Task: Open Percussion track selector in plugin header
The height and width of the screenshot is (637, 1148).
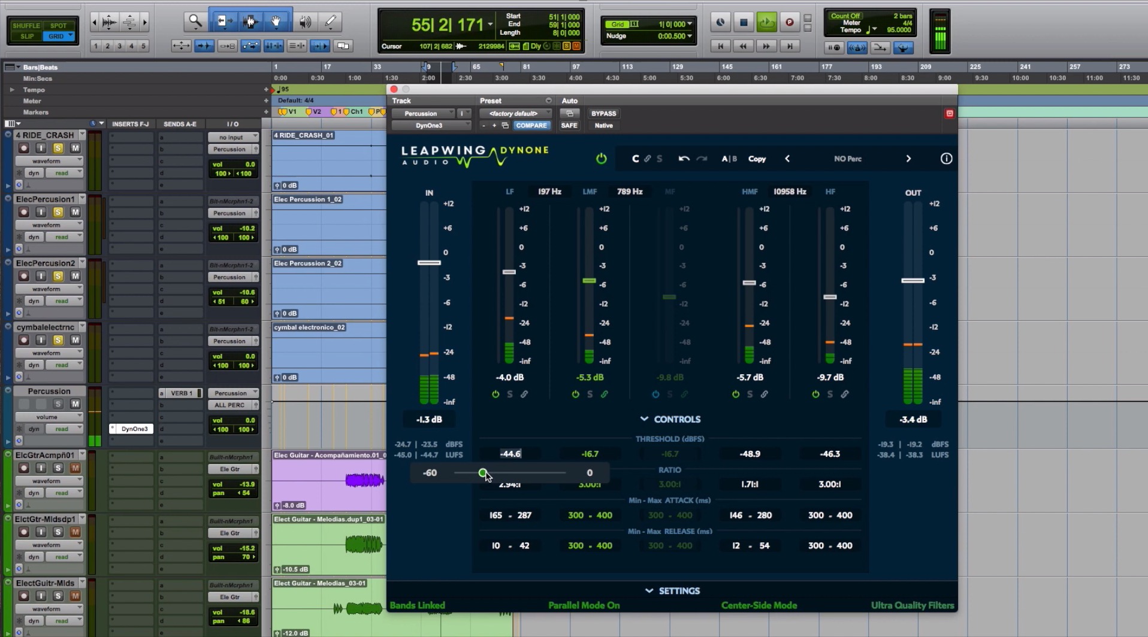Action: coord(423,113)
